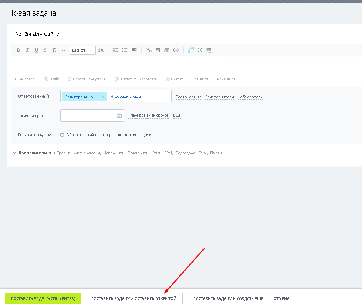Toggle bold text formatting
Viewport: 362px width, 308px height.
tap(18, 50)
